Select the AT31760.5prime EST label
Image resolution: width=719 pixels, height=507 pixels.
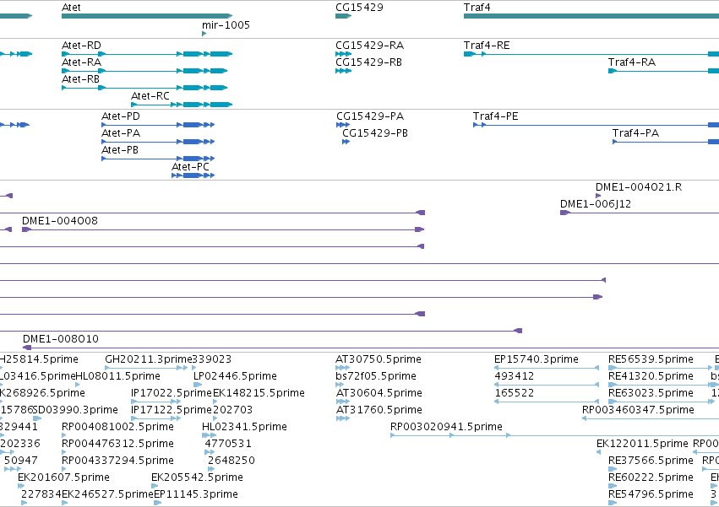coord(379,410)
